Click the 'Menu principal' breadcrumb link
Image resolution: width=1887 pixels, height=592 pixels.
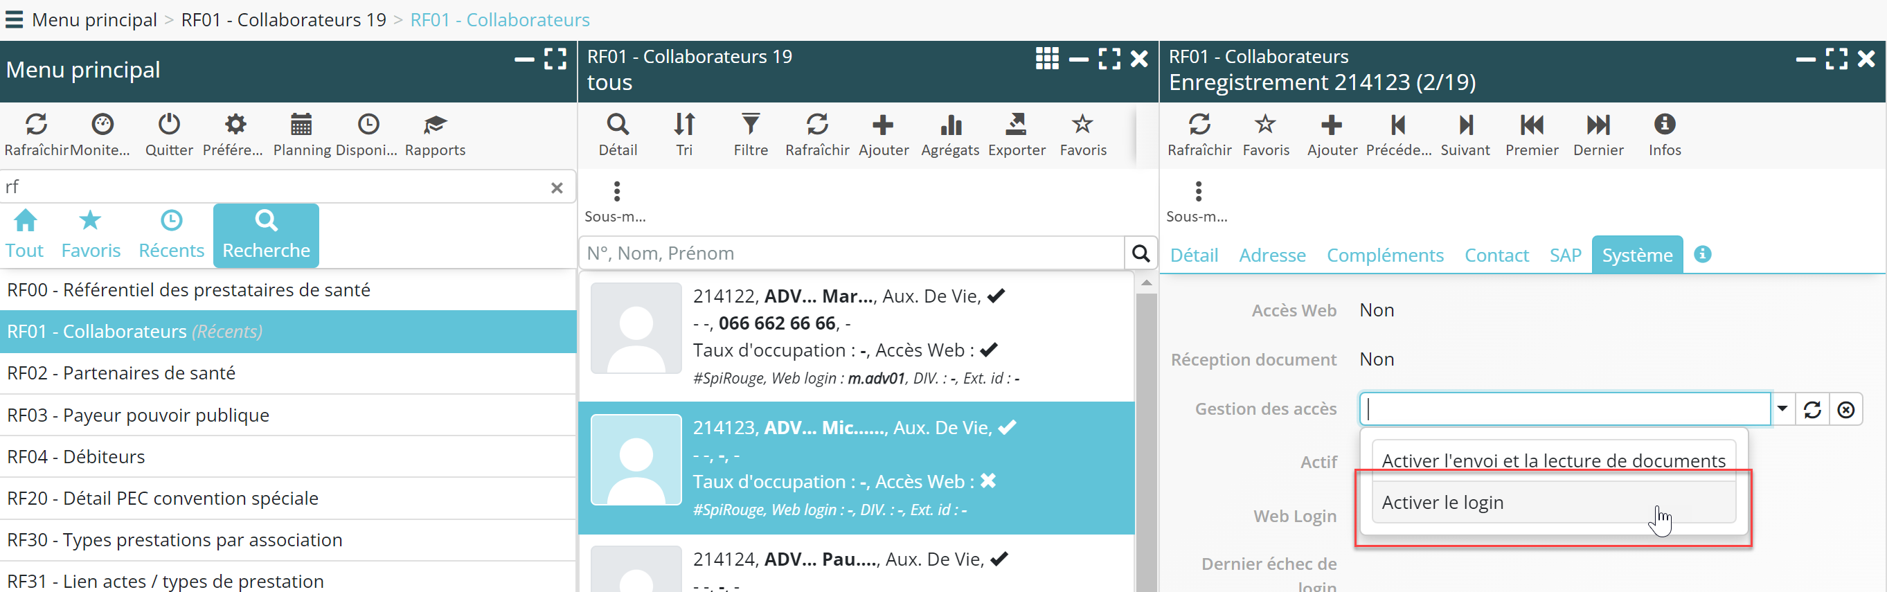click(x=94, y=20)
